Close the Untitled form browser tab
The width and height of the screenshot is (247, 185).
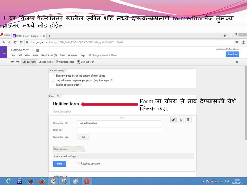pos(44,36)
